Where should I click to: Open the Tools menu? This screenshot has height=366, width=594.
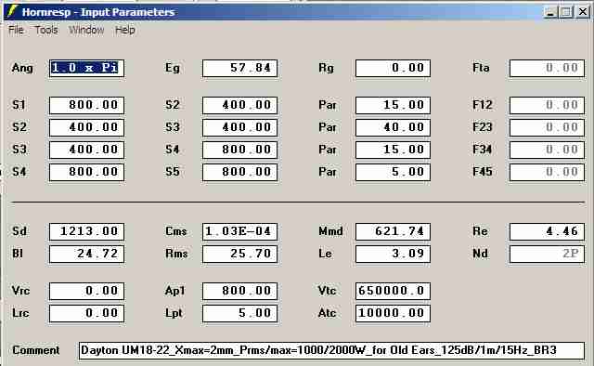tap(46, 30)
